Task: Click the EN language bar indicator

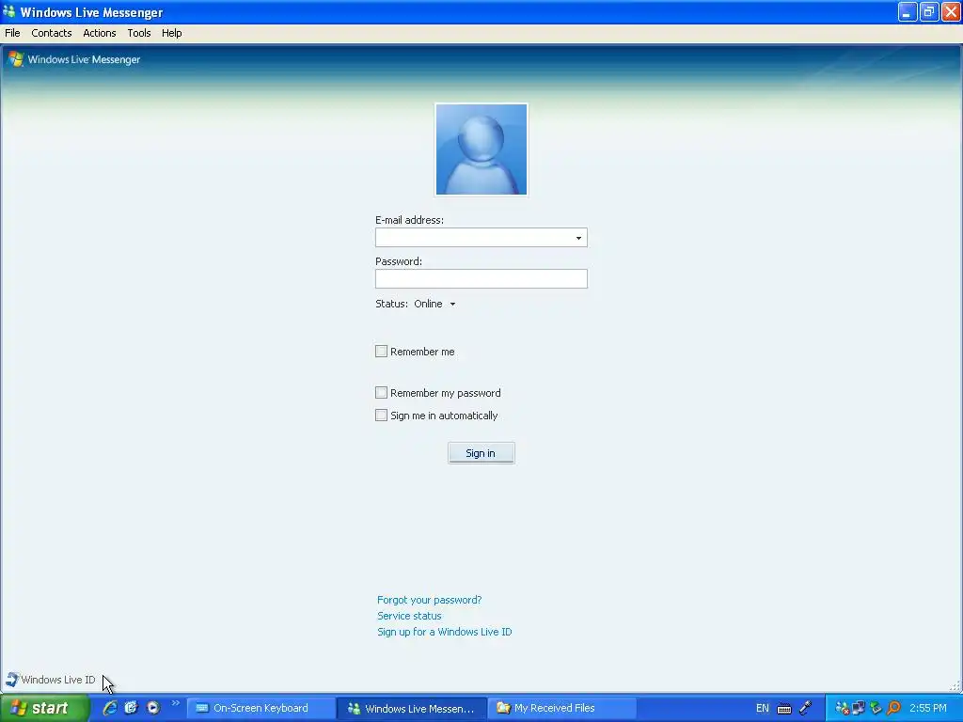Action: coord(762,708)
